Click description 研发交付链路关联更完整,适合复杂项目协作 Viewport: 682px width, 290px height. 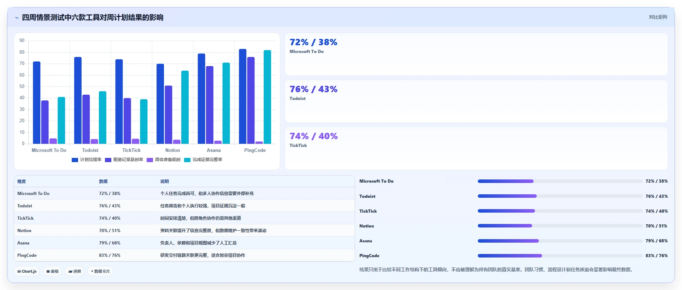coord(202,255)
